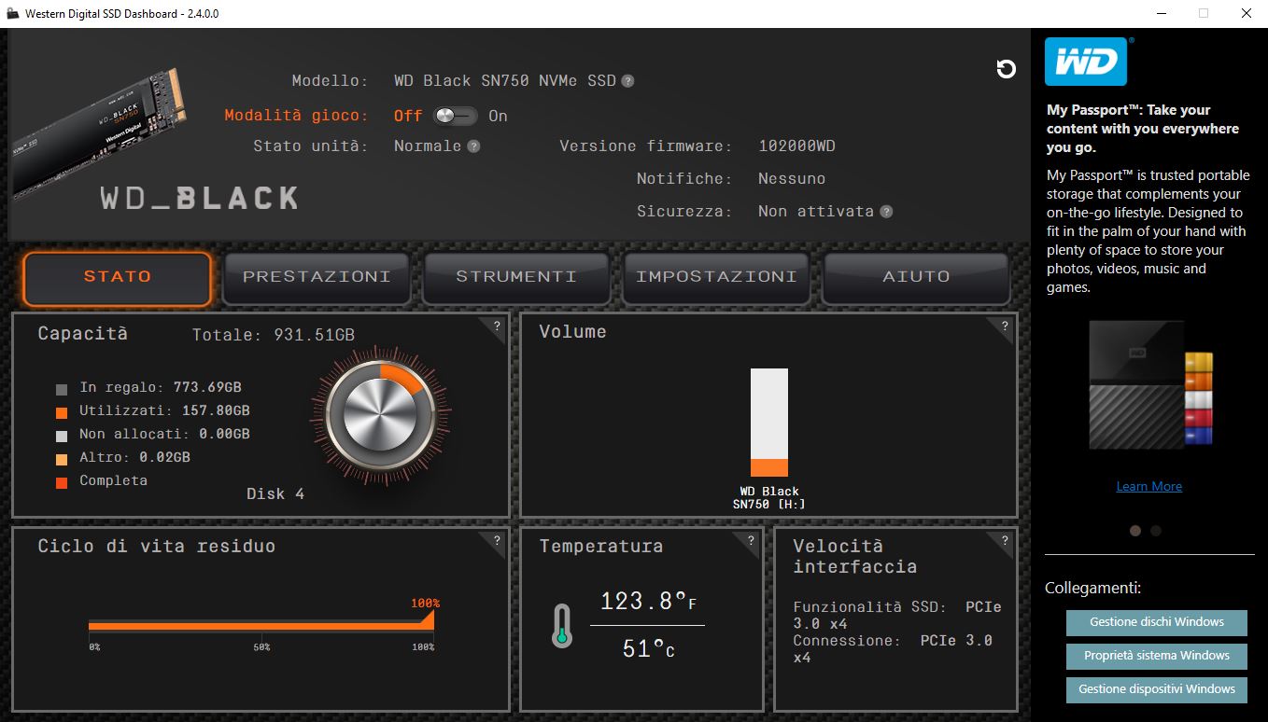Select the STATO tab
The image size is (1268, 722).
118,278
